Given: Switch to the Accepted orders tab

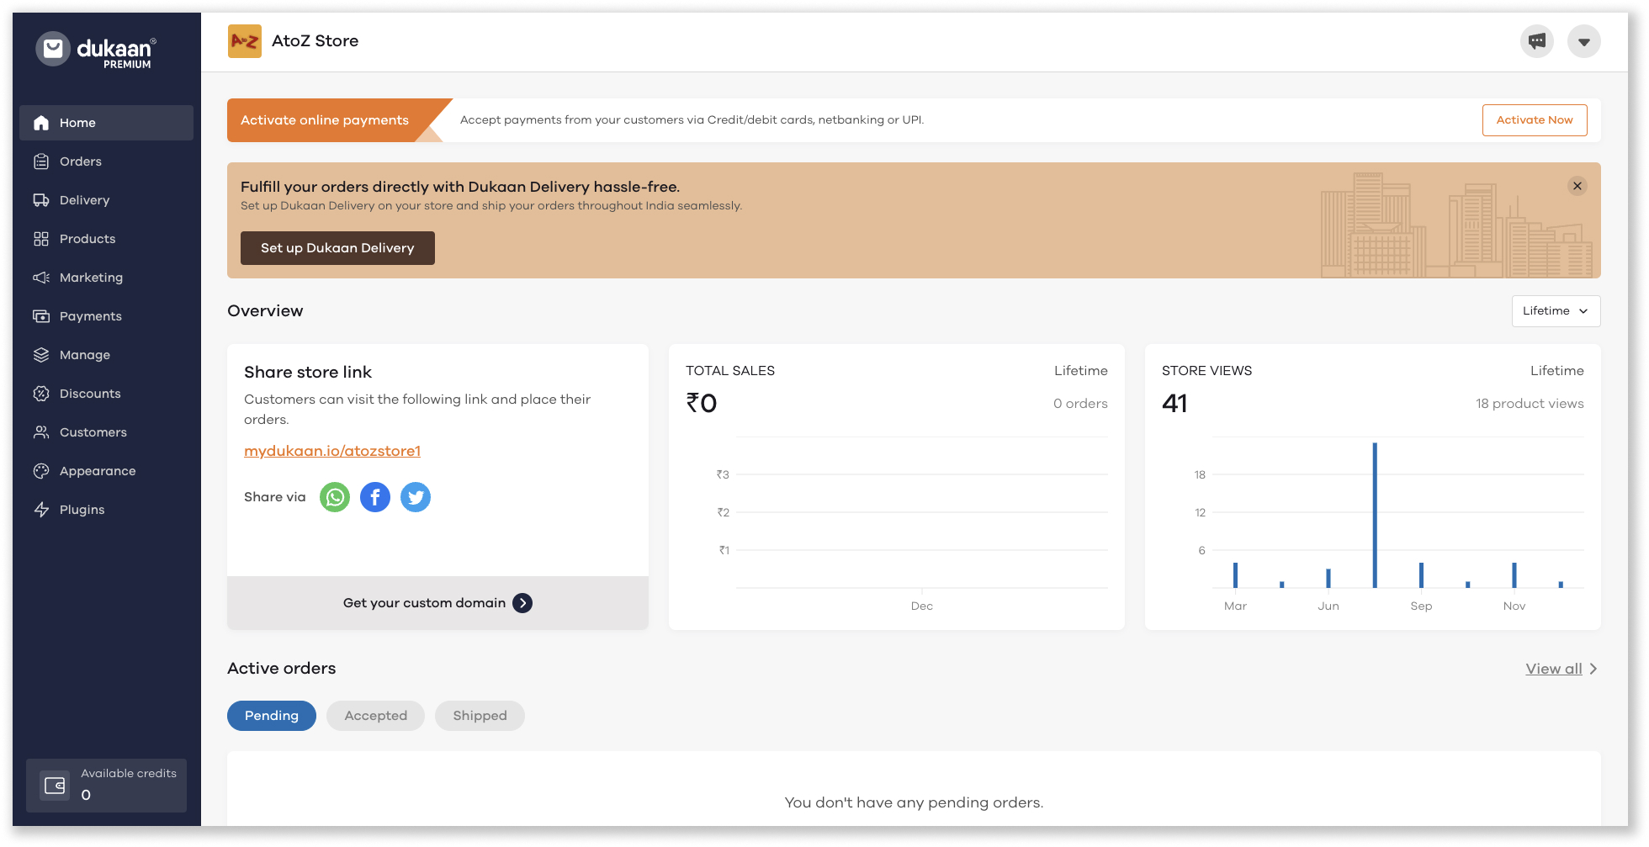Looking at the screenshot, I should 375,716.
